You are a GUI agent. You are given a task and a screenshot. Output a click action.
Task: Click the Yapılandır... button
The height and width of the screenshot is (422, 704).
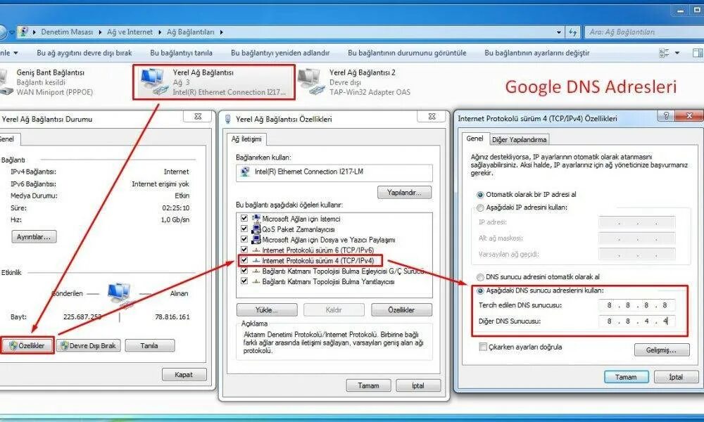(x=404, y=193)
